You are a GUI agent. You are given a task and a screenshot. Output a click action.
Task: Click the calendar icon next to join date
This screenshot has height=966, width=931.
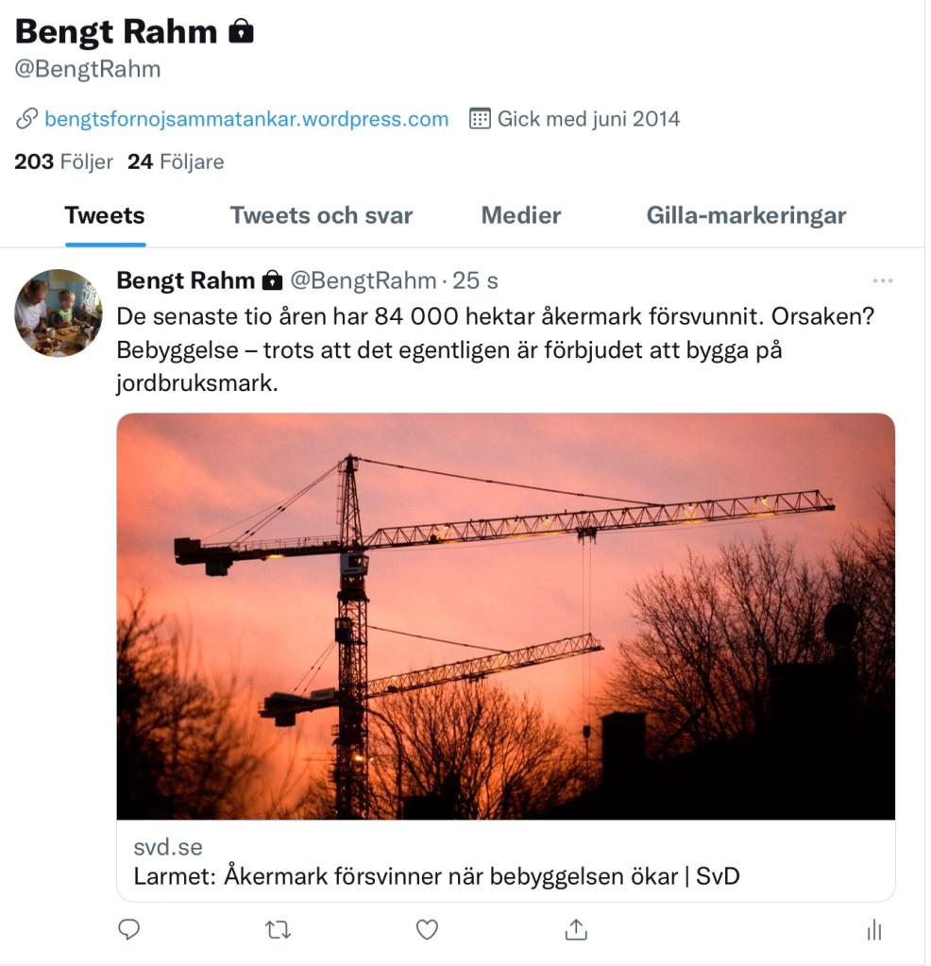(x=480, y=118)
